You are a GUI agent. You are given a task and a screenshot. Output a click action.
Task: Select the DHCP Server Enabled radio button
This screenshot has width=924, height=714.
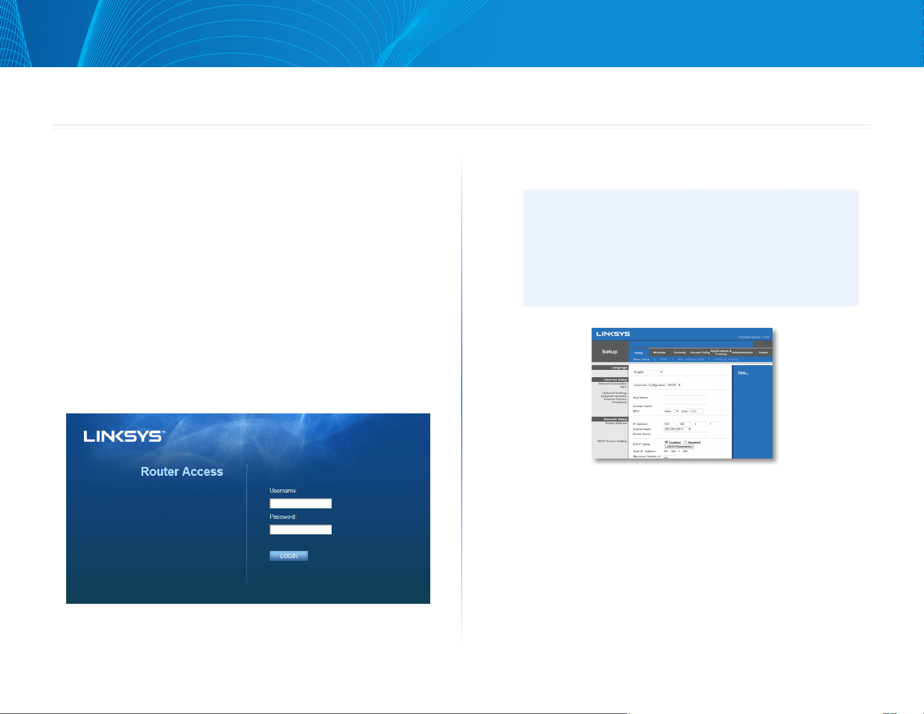[x=666, y=442]
